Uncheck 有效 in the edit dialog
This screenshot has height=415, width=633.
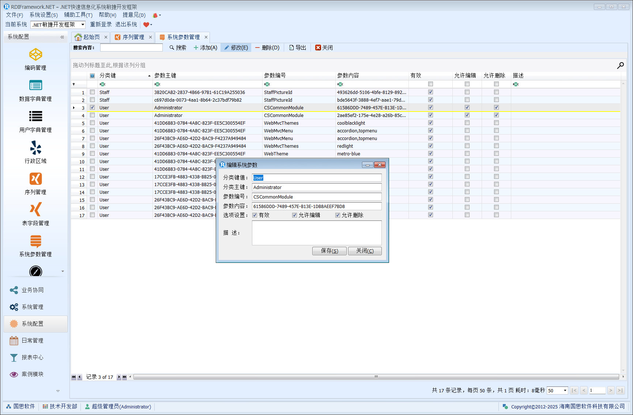[x=255, y=215]
